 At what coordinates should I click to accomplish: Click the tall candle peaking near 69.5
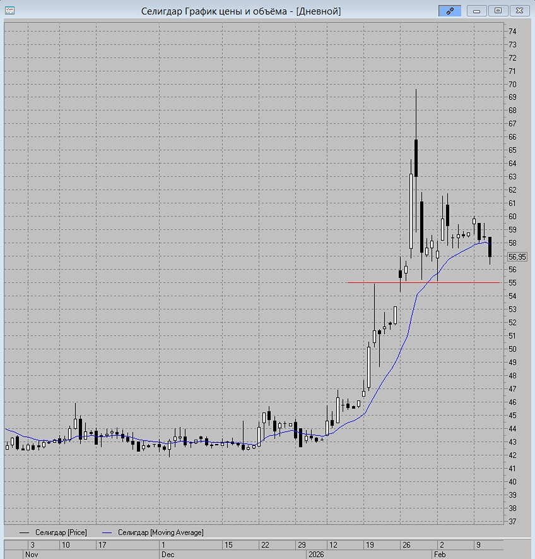pyautogui.click(x=416, y=158)
